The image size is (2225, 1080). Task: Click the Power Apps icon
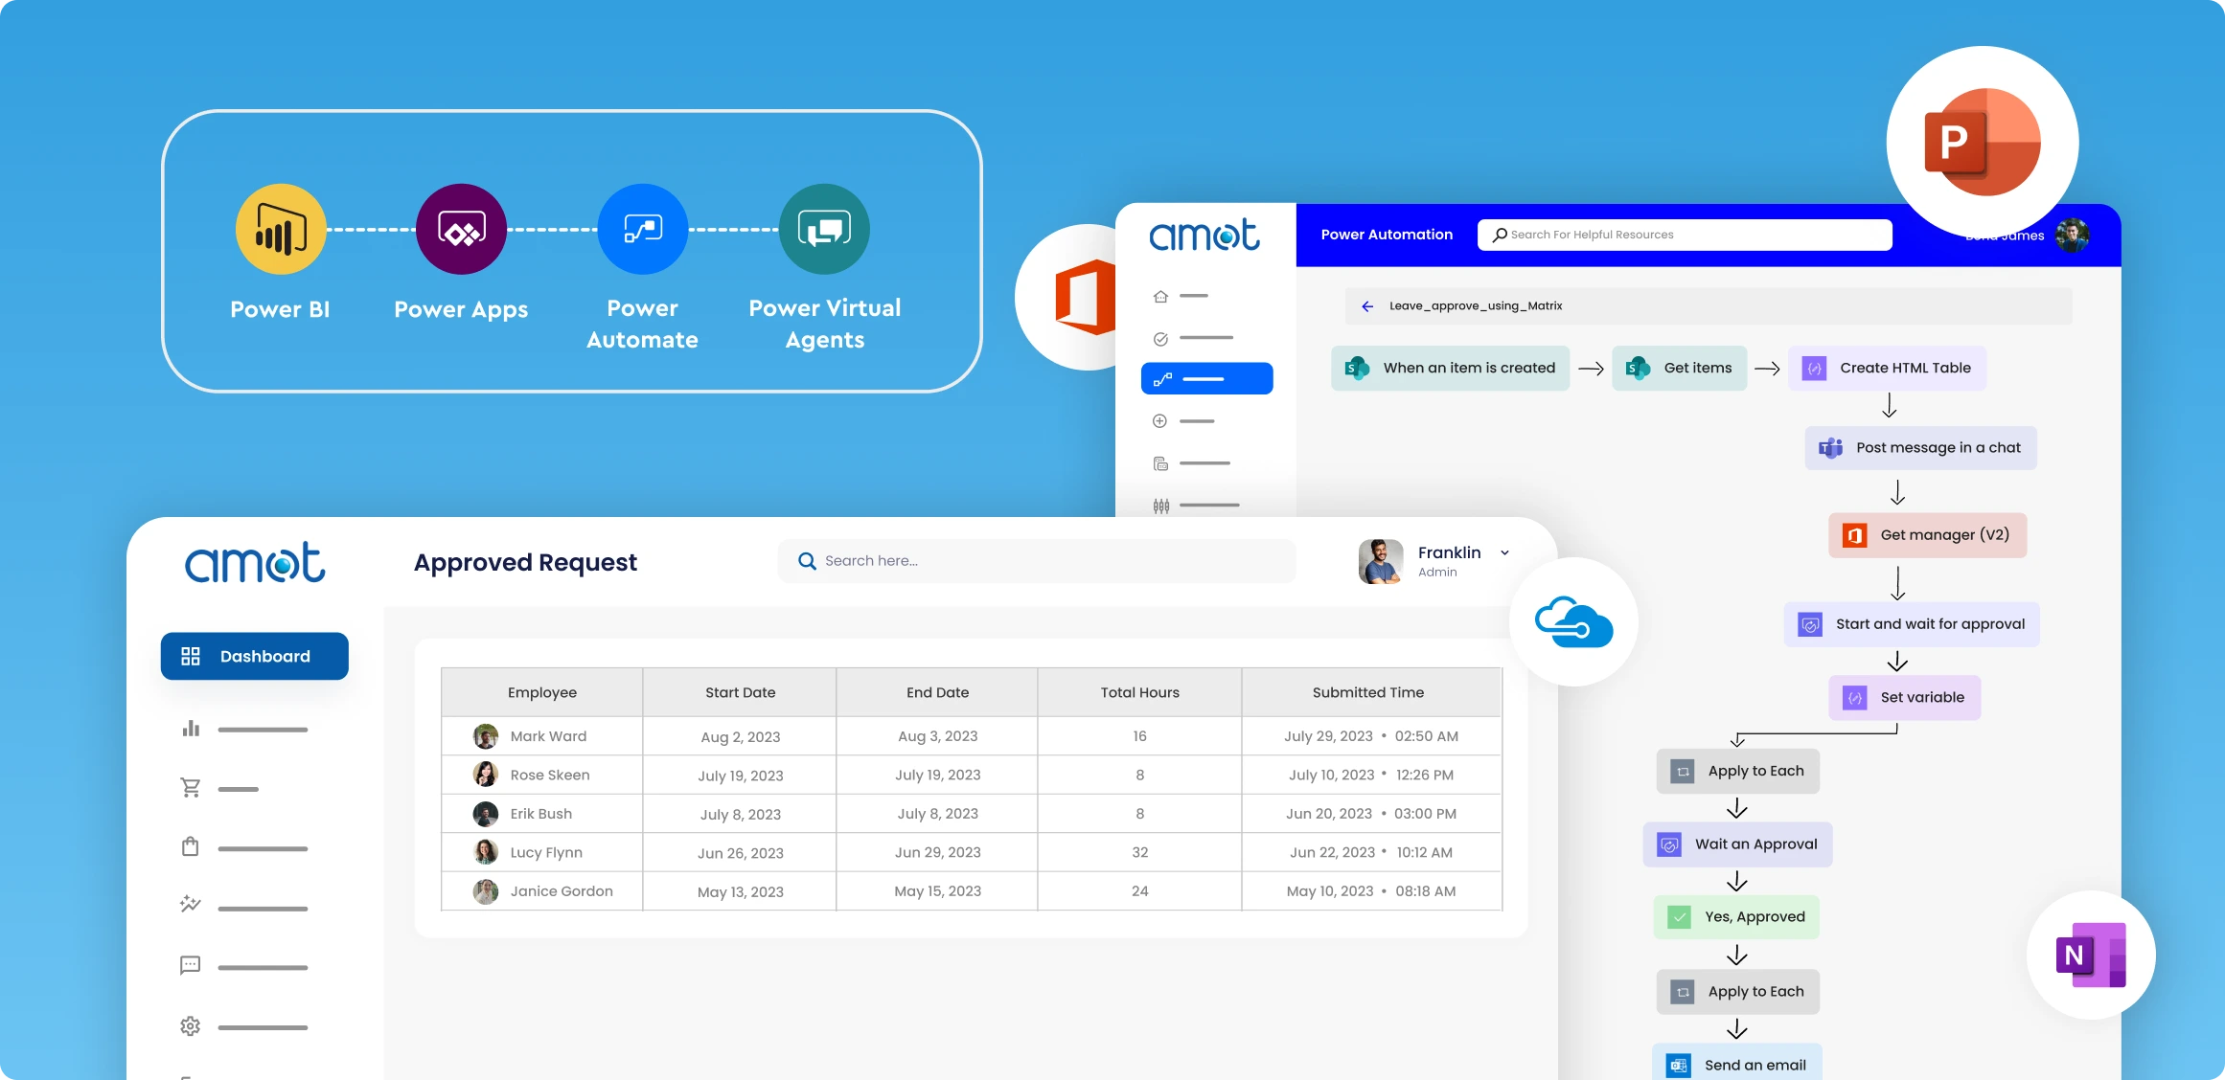pyautogui.click(x=461, y=230)
